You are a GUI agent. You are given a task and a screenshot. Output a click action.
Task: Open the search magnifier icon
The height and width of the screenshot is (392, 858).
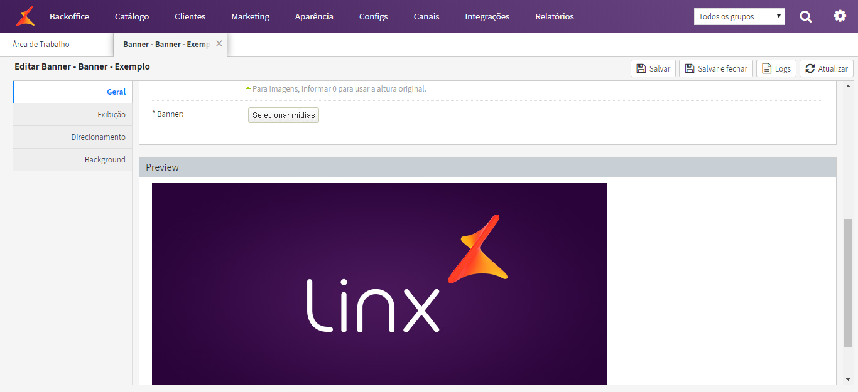pos(805,16)
